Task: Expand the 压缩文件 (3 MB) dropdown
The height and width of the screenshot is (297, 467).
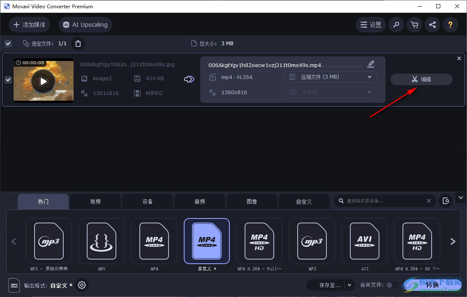Action: 330,77
